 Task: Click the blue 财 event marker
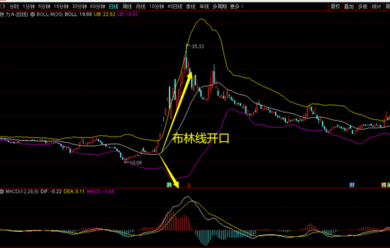(352, 185)
